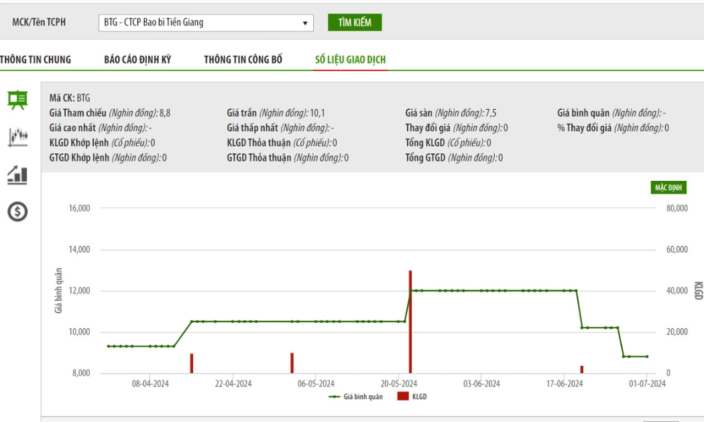
Task: Switch to BÁO CÁO ĐỊNH KỲ tab
Action: tap(137, 60)
